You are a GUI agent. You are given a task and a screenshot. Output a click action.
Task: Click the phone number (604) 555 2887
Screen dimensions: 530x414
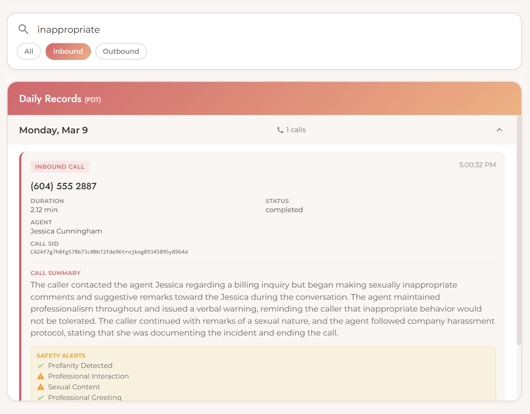[64, 186]
